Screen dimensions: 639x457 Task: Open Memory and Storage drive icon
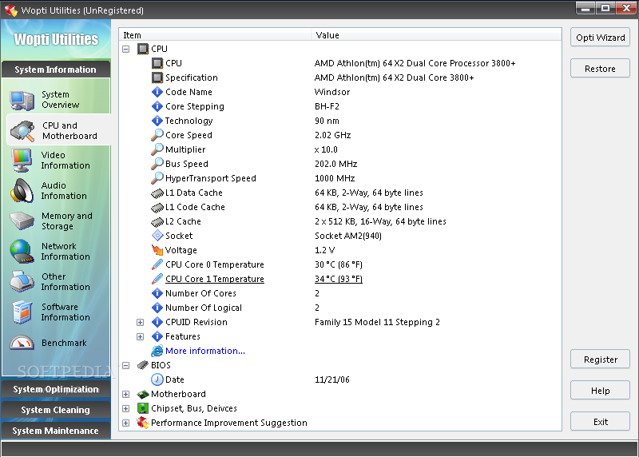coord(22,221)
